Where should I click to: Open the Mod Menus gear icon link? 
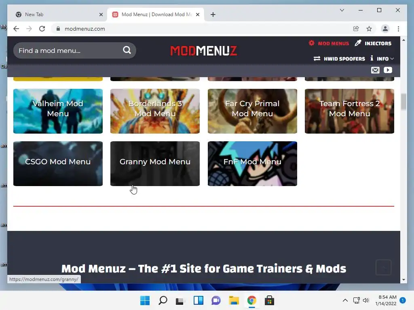click(x=312, y=43)
